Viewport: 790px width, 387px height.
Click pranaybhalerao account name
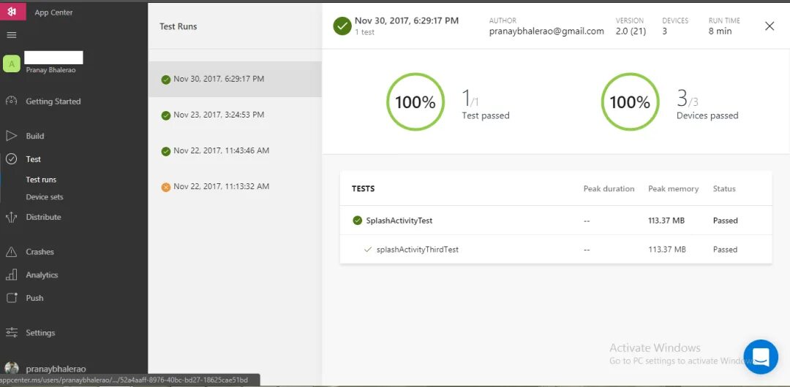(56, 369)
